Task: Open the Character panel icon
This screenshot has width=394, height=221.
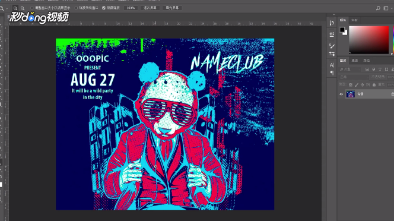Action: coord(332,65)
